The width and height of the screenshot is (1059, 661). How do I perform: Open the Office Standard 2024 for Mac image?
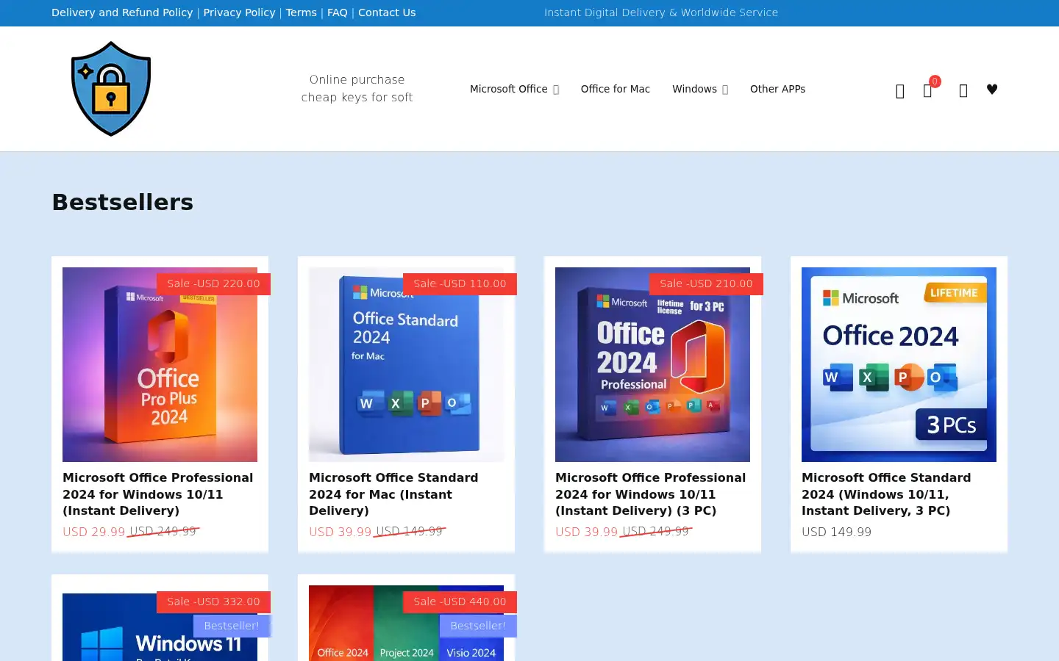(406, 364)
